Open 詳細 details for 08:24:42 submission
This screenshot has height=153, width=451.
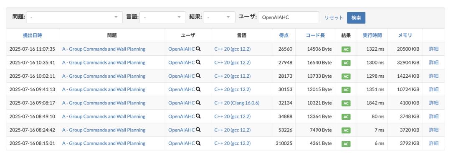tap(434, 130)
